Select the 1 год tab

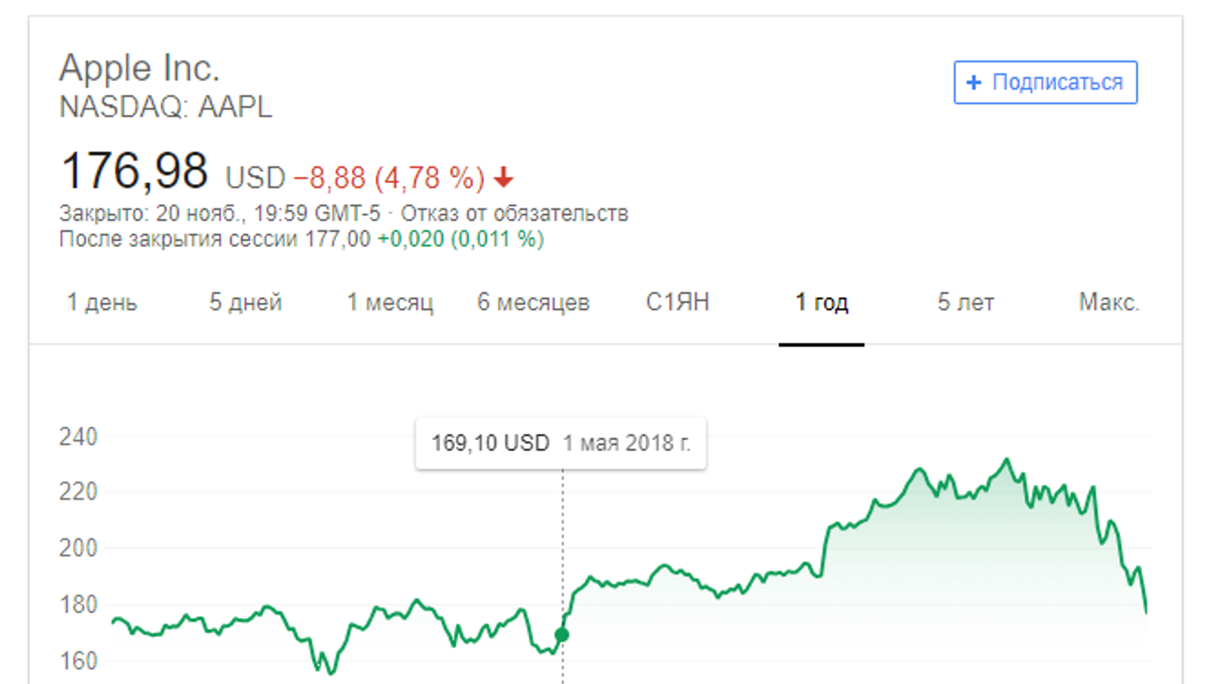(x=822, y=302)
